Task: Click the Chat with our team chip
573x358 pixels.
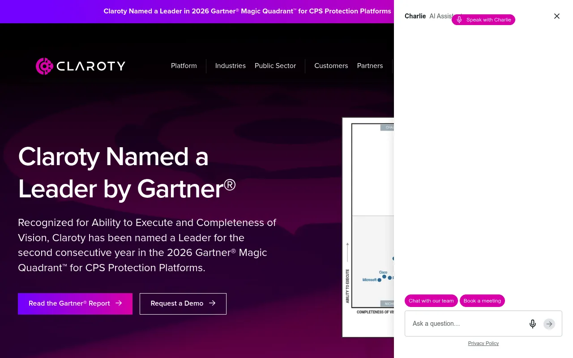Action: click(x=431, y=301)
